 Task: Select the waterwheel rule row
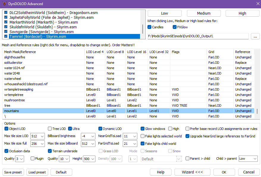(128, 79)
